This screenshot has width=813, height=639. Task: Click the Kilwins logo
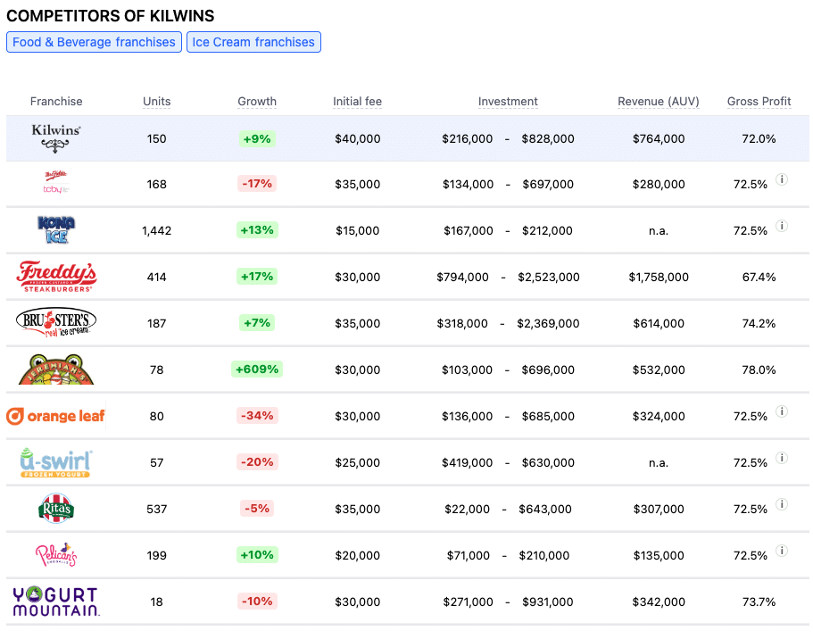point(56,138)
